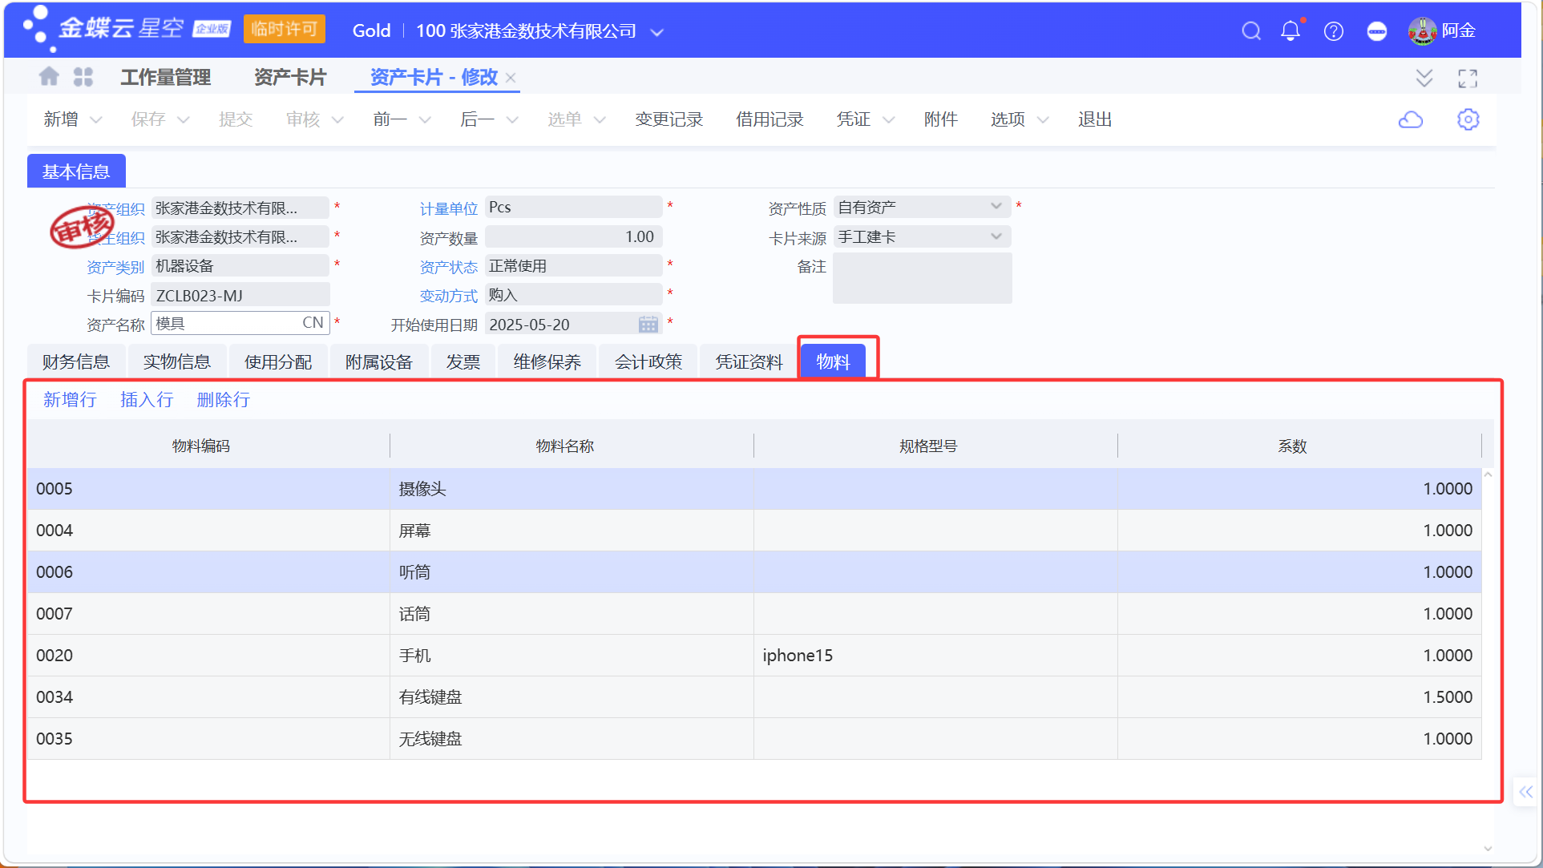Click the 删除行 link
This screenshot has width=1543, height=868.
(224, 399)
